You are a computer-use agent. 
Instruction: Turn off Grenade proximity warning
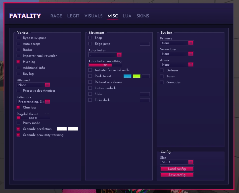(18, 135)
